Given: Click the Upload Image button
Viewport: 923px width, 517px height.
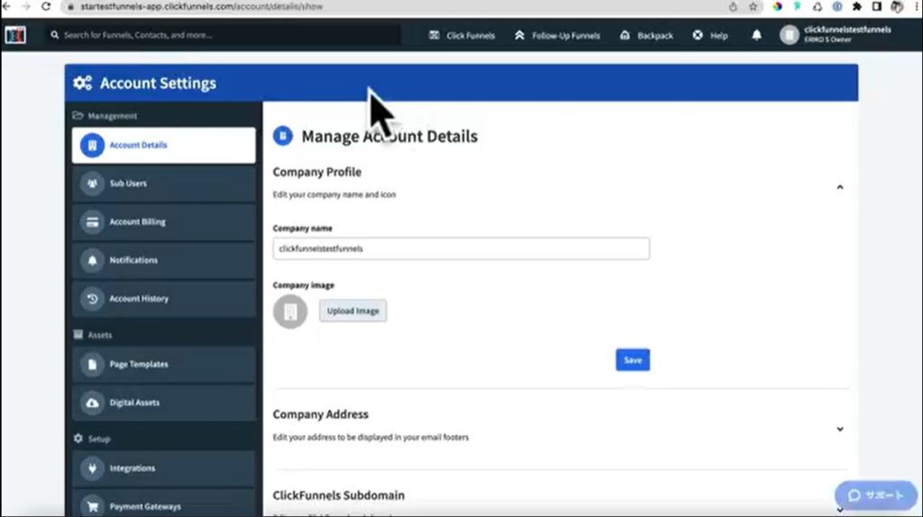Looking at the screenshot, I should [352, 311].
